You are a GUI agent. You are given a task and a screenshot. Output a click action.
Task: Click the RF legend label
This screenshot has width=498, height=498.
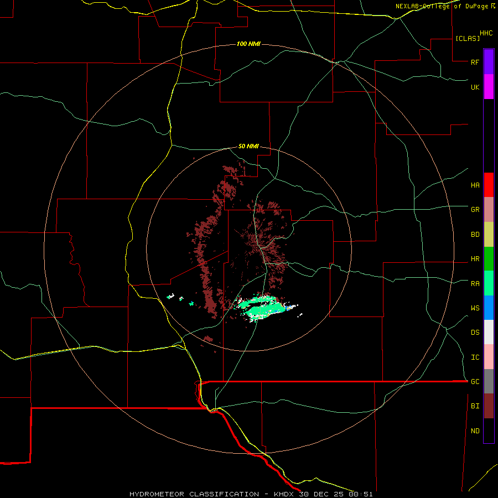[x=475, y=62]
